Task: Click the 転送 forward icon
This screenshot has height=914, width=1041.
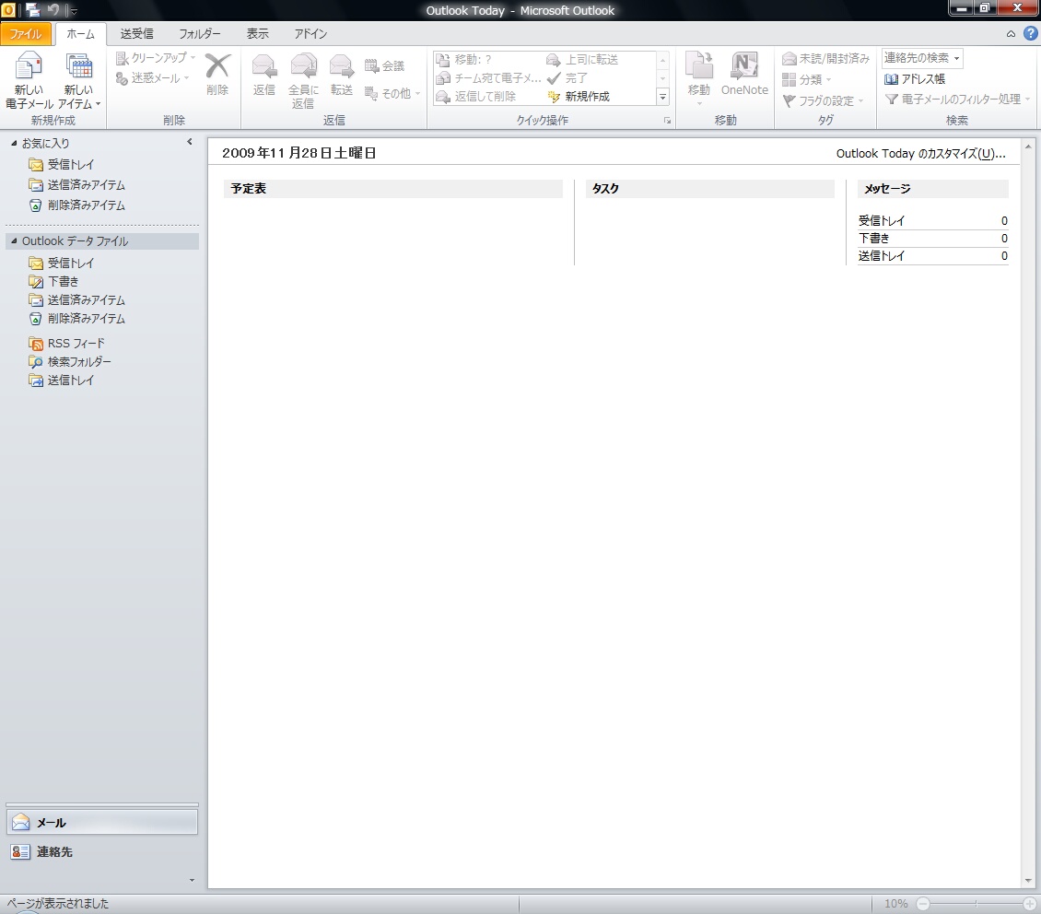Action: pyautogui.click(x=341, y=67)
